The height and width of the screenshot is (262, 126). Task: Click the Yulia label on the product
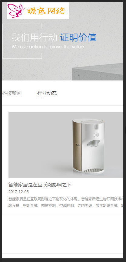click(x=78, y=145)
